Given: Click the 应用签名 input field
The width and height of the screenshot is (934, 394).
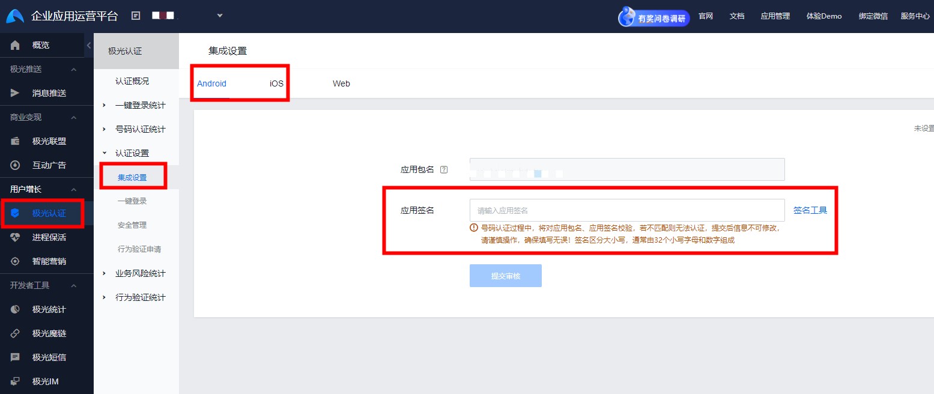Looking at the screenshot, I should coord(626,210).
